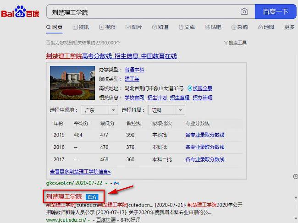298x223 pixels.
Task: Open 更多 tab menu
Action: tap(289, 27)
